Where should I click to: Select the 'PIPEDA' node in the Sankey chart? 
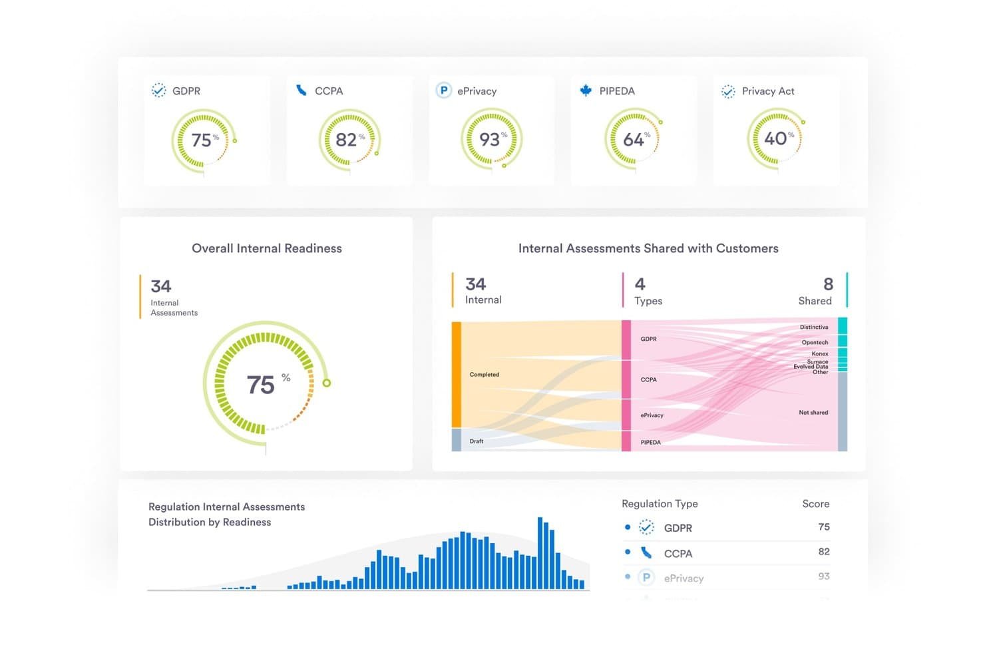coord(626,441)
